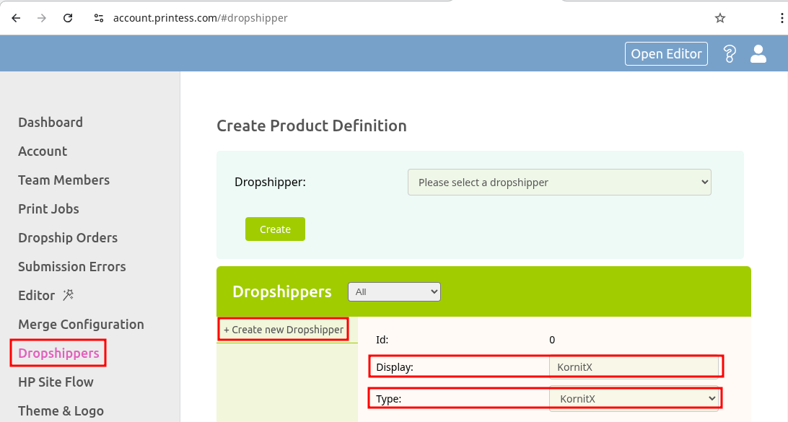Open the Team Members page

pos(64,180)
